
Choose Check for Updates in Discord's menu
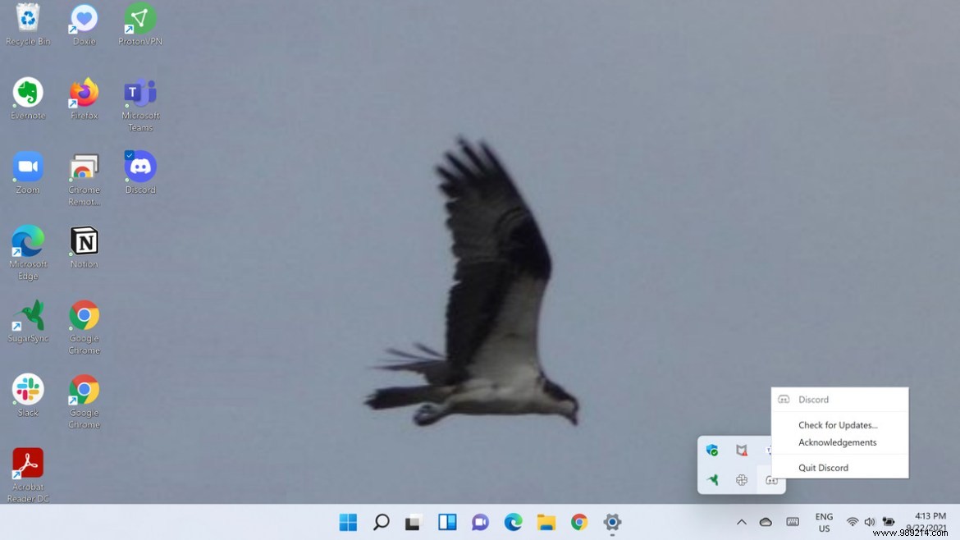click(838, 424)
